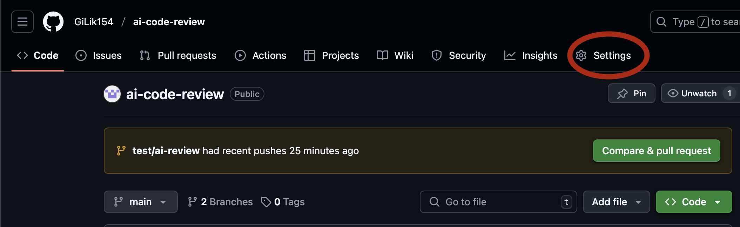The width and height of the screenshot is (740, 227).
Task: Open the 2 Branches link
Action: (220, 202)
